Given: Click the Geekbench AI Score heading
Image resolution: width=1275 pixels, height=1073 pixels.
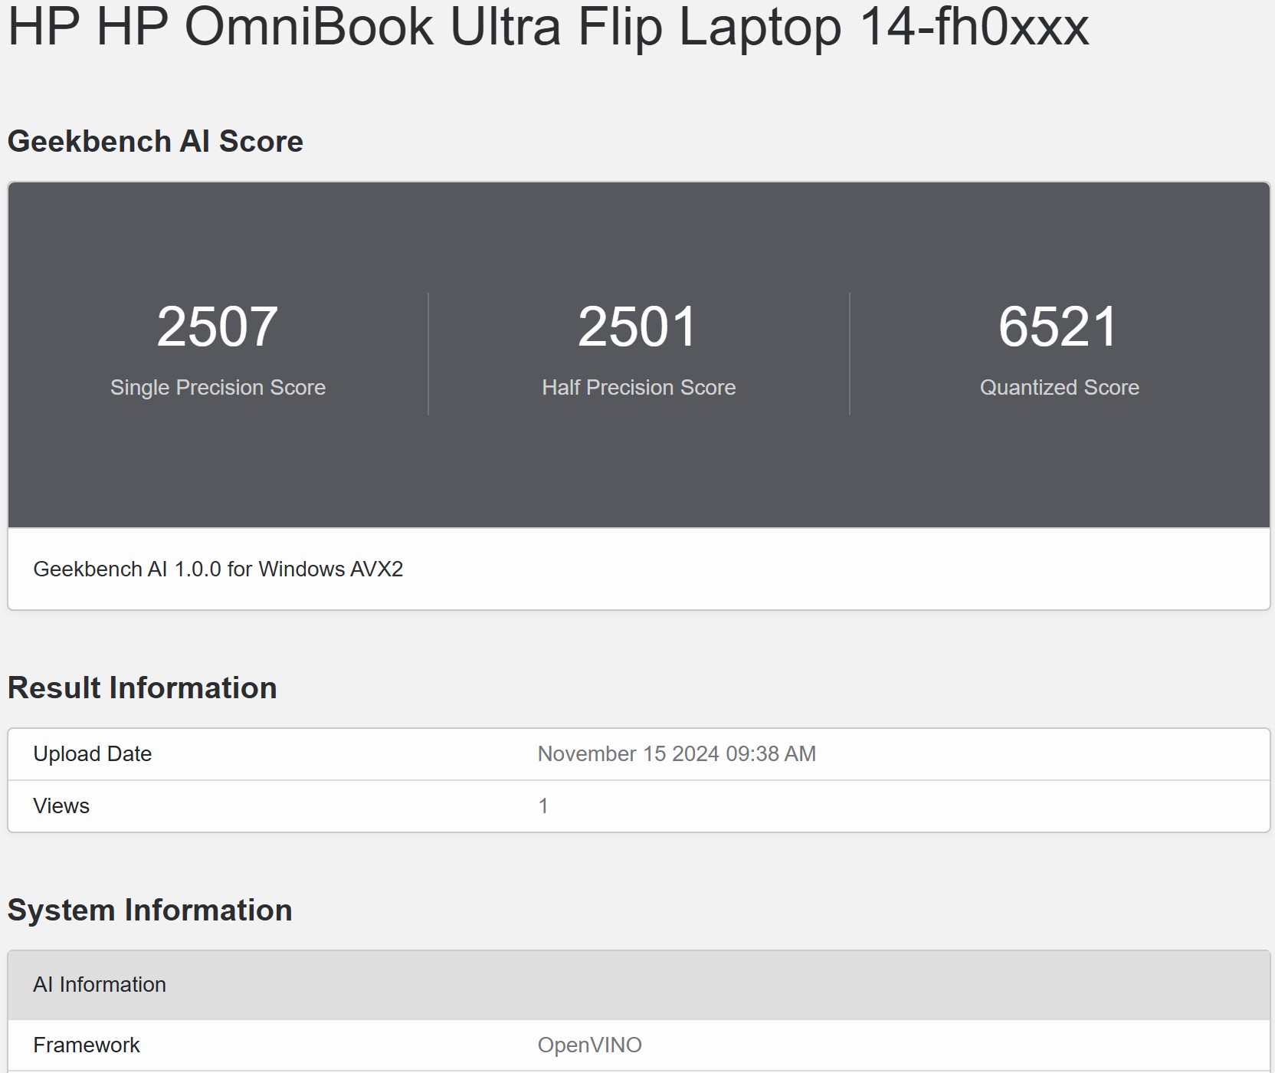Looking at the screenshot, I should pos(156,142).
